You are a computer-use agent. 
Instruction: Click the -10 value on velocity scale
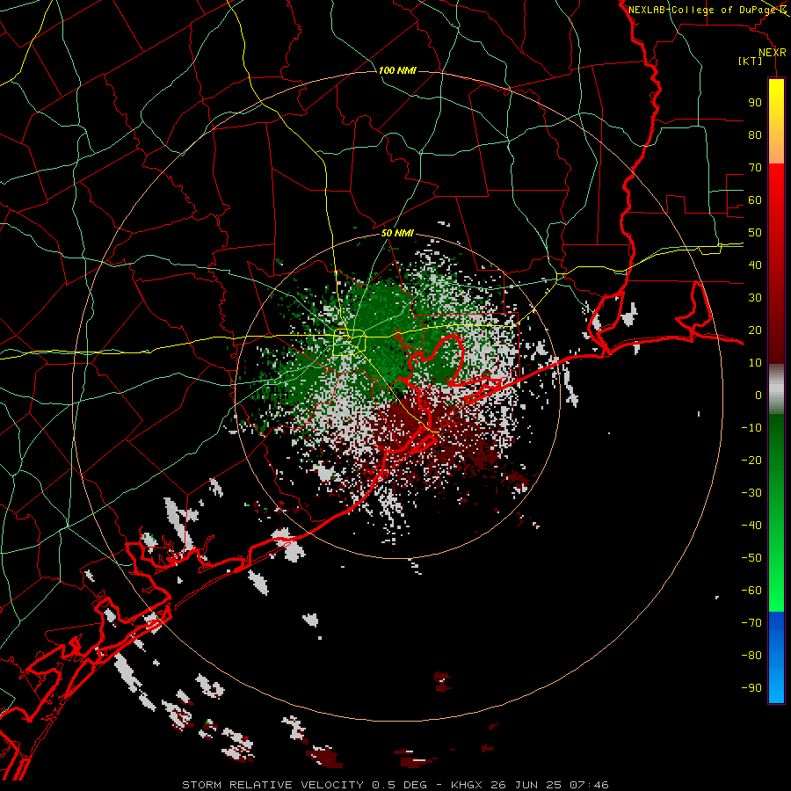point(751,428)
